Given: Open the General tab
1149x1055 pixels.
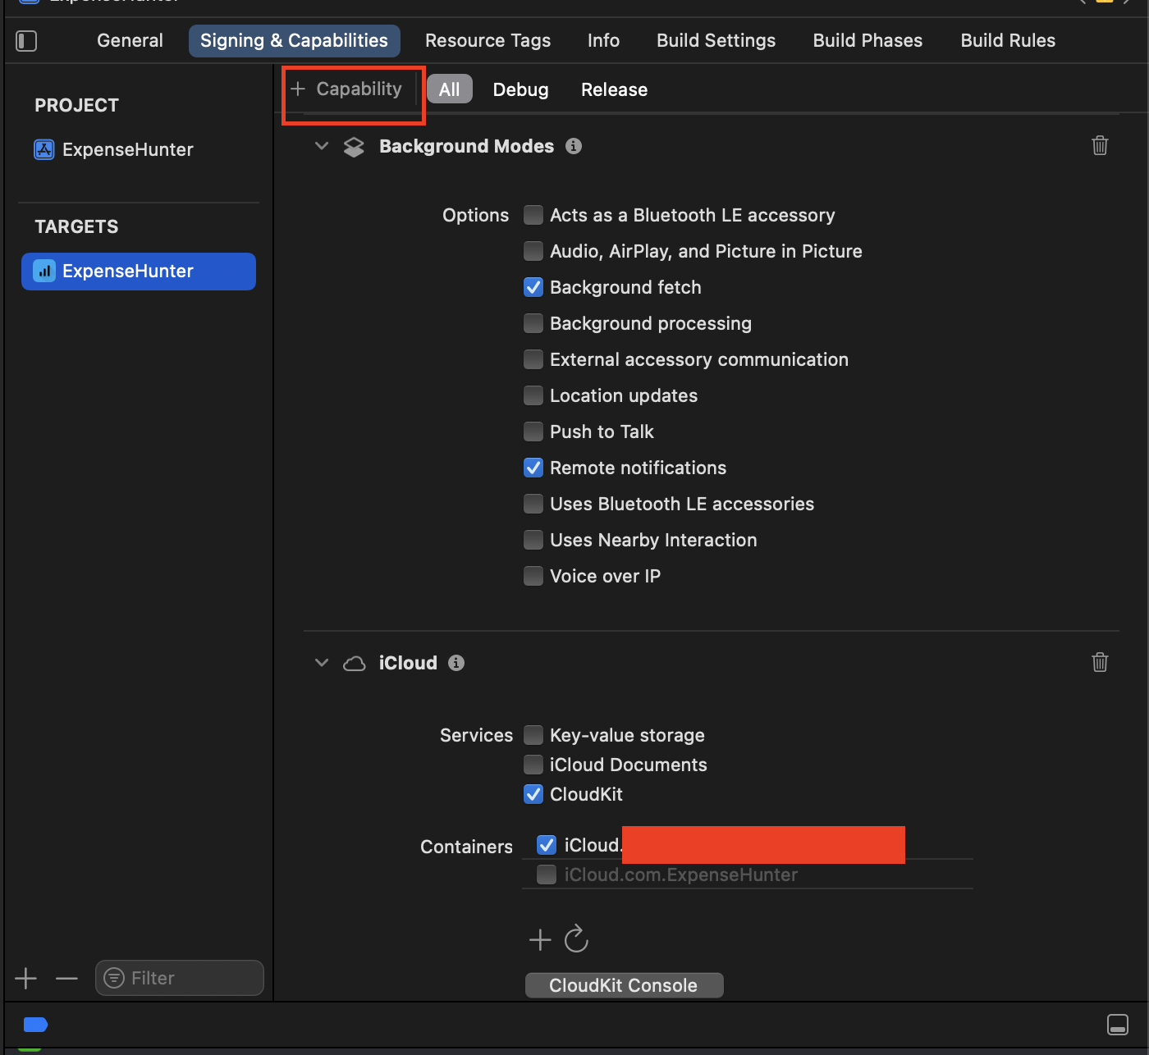Looking at the screenshot, I should [130, 40].
